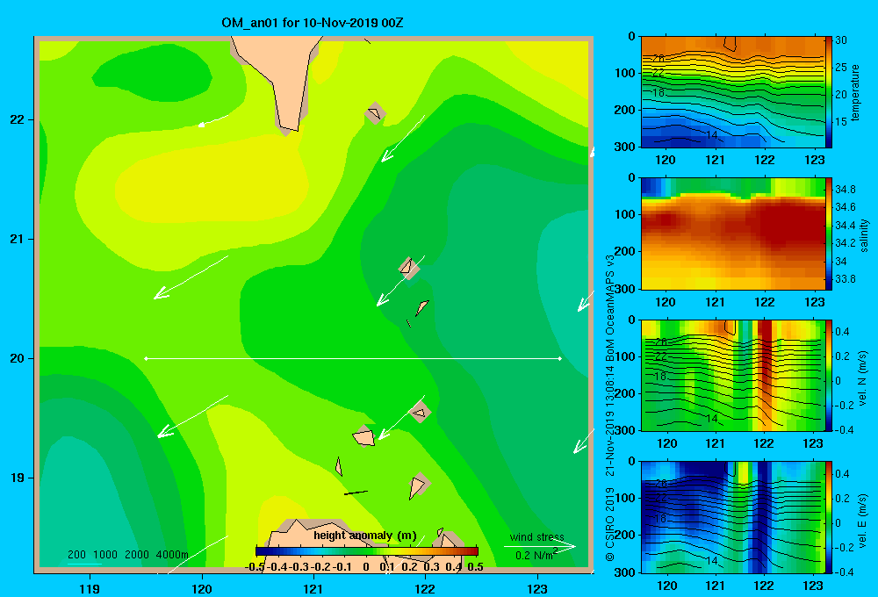Click latitude label 19 on main map
This screenshot has height=597, width=878.
click(x=17, y=478)
